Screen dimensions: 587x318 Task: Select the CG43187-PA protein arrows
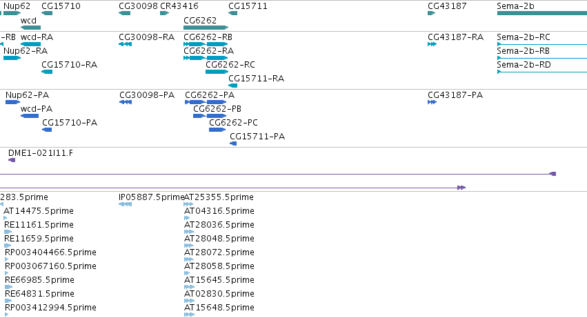click(x=432, y=102)
